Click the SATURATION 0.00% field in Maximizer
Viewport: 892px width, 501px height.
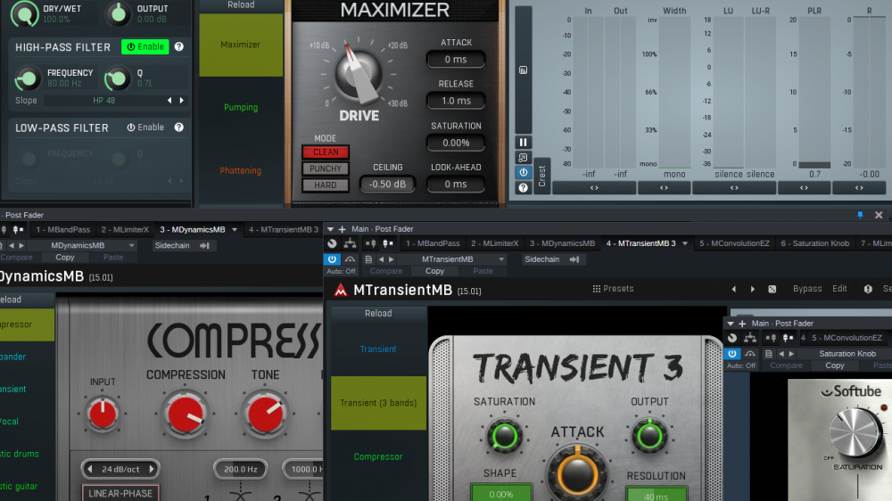coord(456,143)
